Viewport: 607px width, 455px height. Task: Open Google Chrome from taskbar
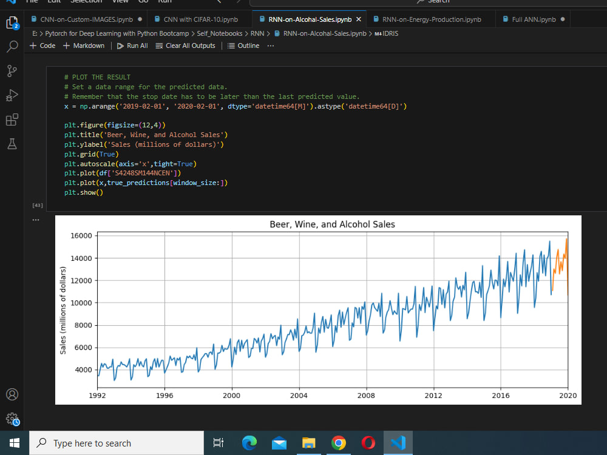click(338, 443)
